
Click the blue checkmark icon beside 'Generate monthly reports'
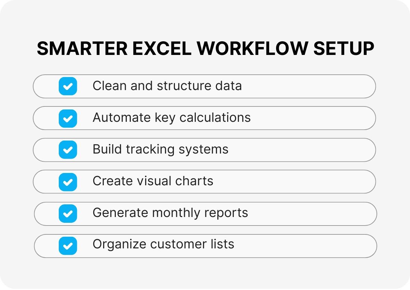pyautogui.click(x=68, y=214)
